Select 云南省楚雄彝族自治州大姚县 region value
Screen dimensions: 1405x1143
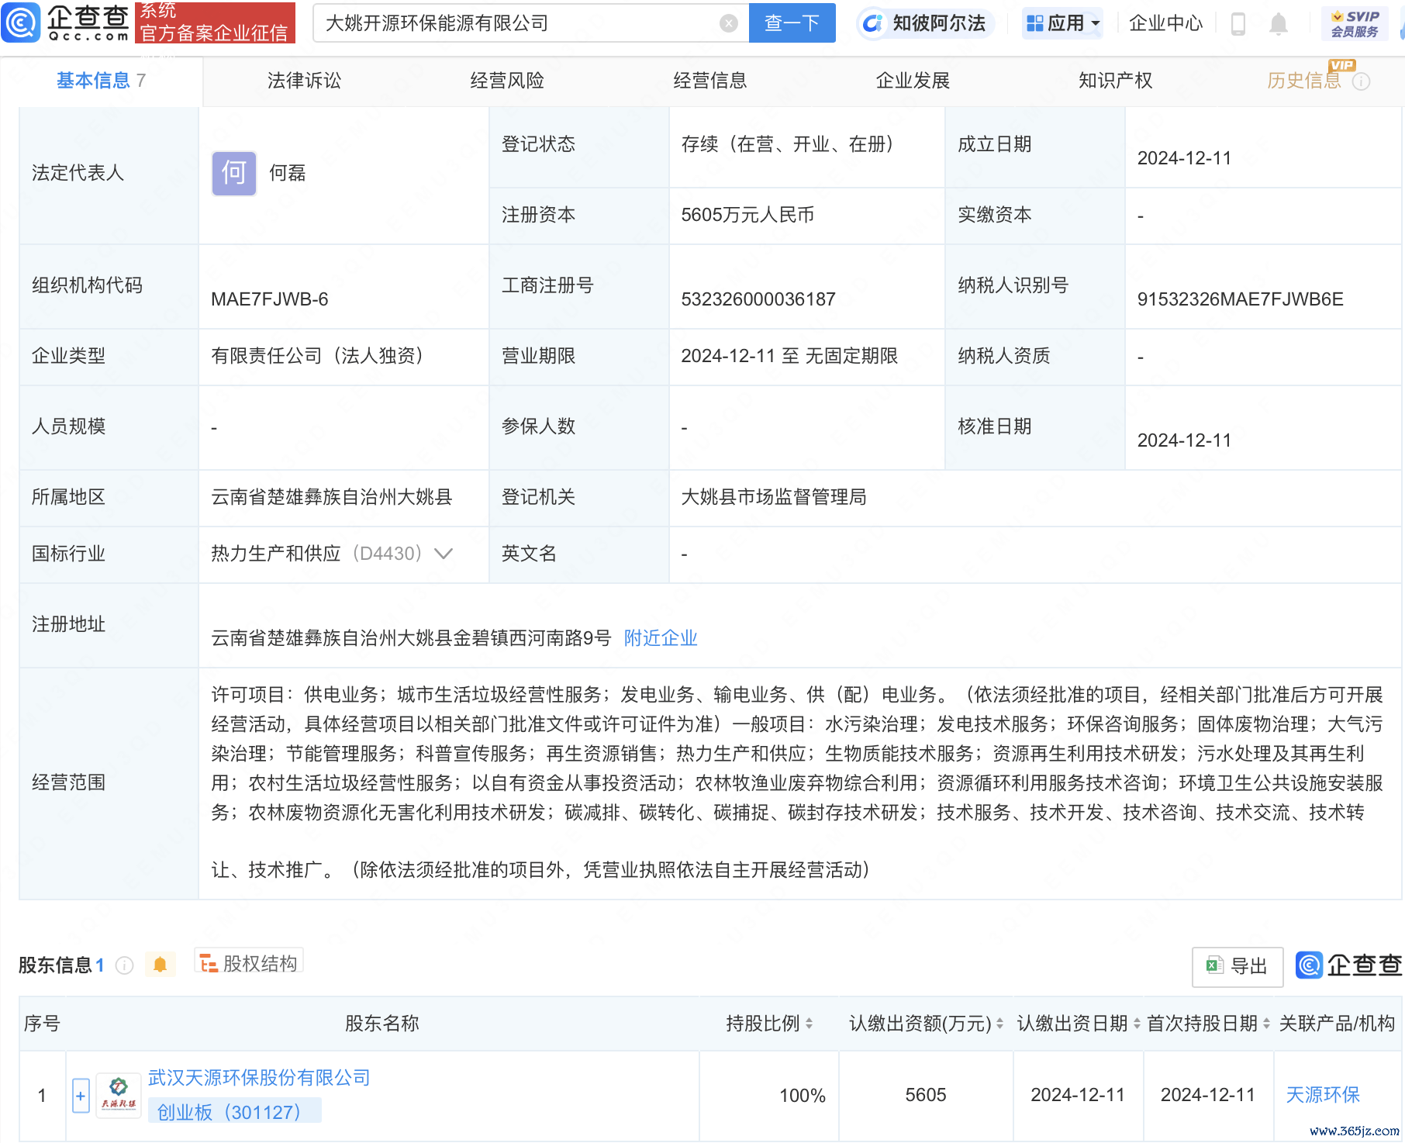(331, 497)
